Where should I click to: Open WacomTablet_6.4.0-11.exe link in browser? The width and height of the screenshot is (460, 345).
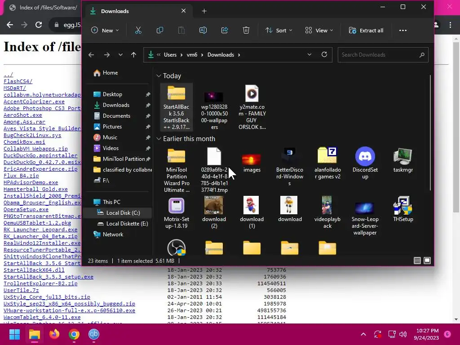click(42, 317)
